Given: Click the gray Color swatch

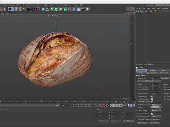Looking at the screenshot, I should click(155, 107).
